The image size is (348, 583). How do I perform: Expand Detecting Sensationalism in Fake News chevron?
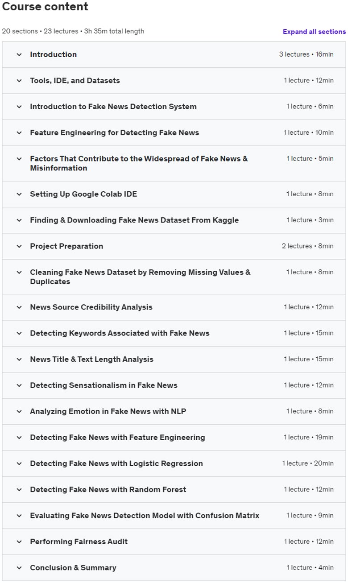click(x=19, y=385)
